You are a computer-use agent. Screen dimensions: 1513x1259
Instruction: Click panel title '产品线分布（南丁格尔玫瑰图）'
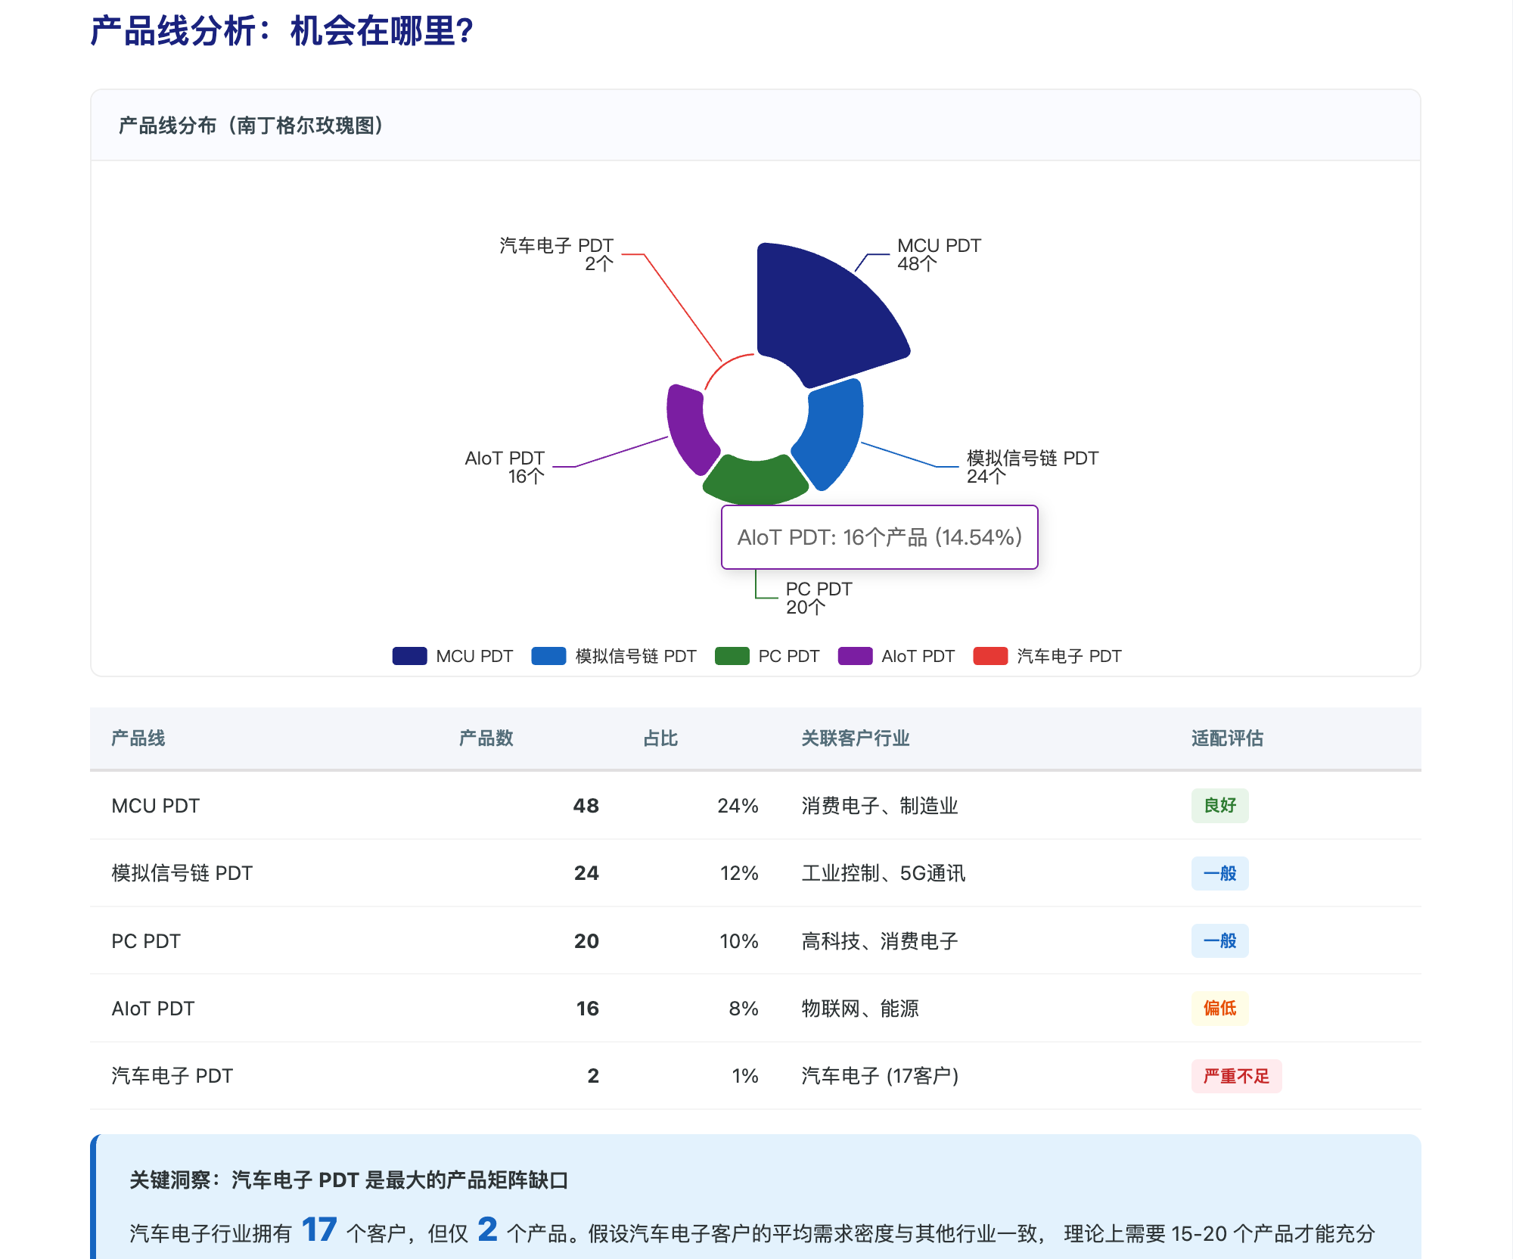[252, 126]
